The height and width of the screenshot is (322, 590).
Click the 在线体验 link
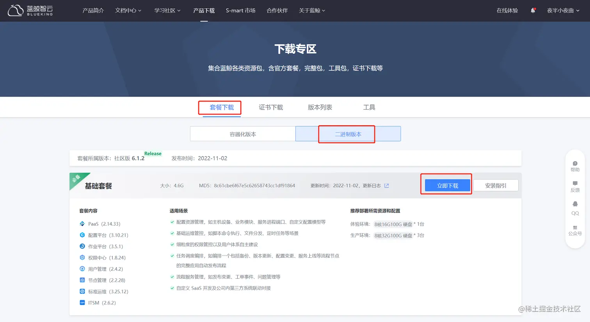coord(507,11)
